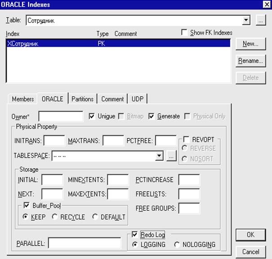The image size is (272, 259).
Task: Click the browse button next to Table
Action: point(261,20)
